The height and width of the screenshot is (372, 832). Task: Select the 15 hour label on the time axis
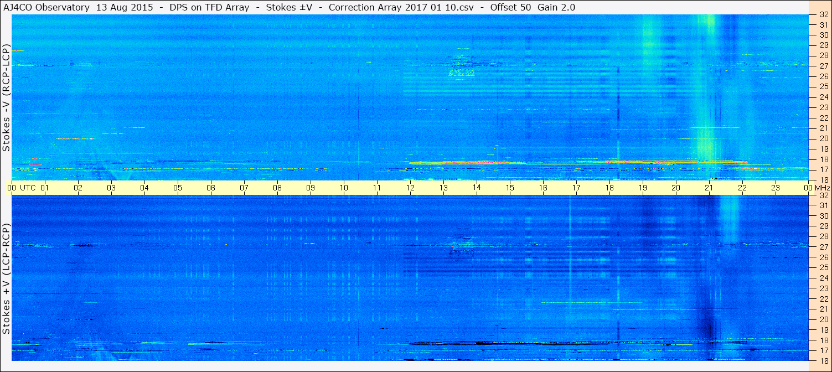coord(510,188)
